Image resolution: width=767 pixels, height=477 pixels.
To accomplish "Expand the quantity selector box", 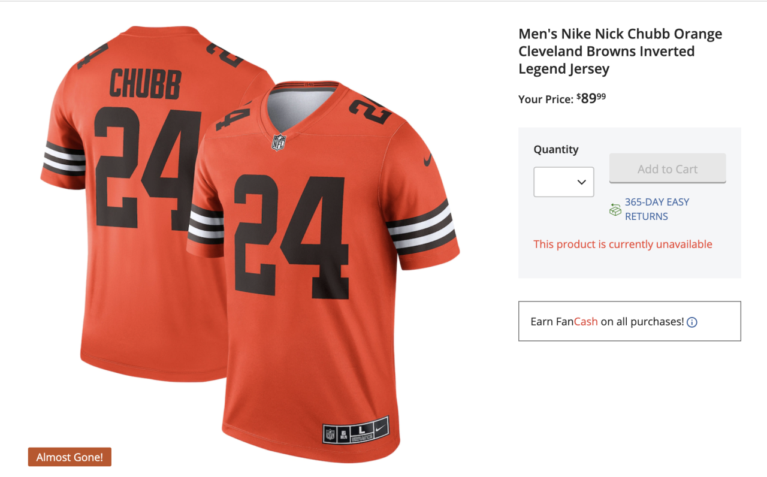I will [563, 182].
